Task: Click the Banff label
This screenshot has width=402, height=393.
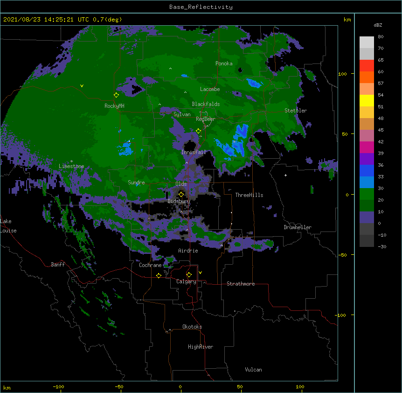Action: point(58,265)
